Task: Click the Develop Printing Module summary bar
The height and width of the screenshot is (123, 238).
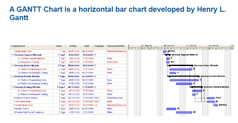Action: 197,87
